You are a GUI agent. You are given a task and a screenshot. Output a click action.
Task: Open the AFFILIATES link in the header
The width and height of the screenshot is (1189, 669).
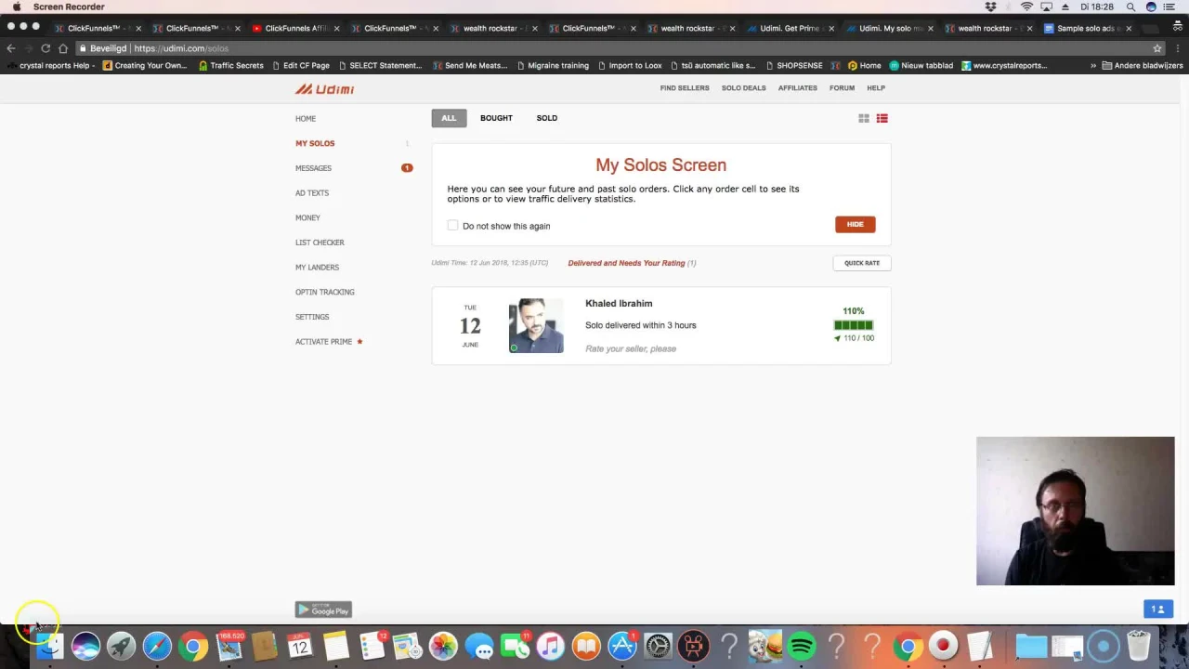tap(798, 88)
